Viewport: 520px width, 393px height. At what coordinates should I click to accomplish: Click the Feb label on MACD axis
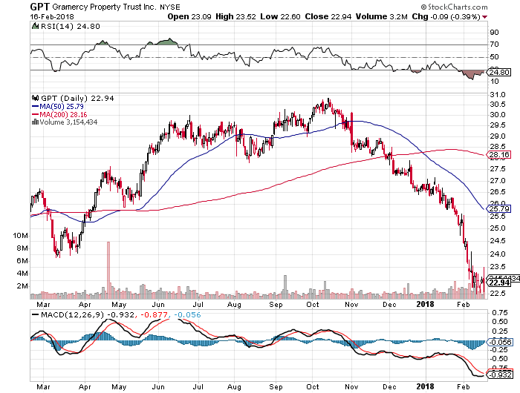464,387
